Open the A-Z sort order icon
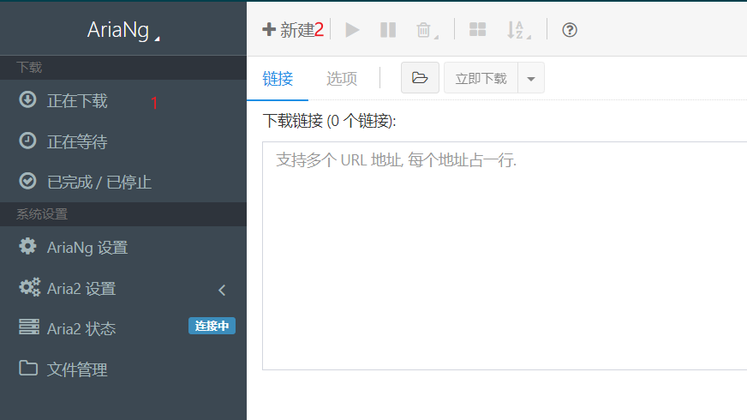The width and height of the screenshot is (747, 420). tap(518, 30)
